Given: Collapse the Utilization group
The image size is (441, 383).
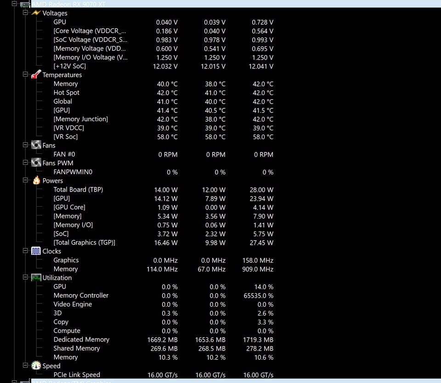Looking at the screenshot, I should [25, 277].
